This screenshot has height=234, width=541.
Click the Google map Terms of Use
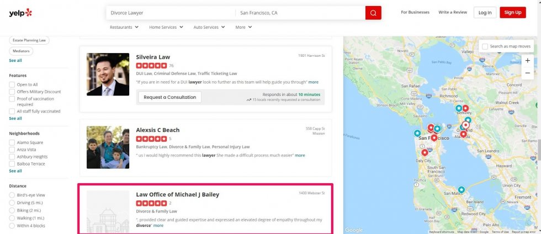tap(500, 232)
